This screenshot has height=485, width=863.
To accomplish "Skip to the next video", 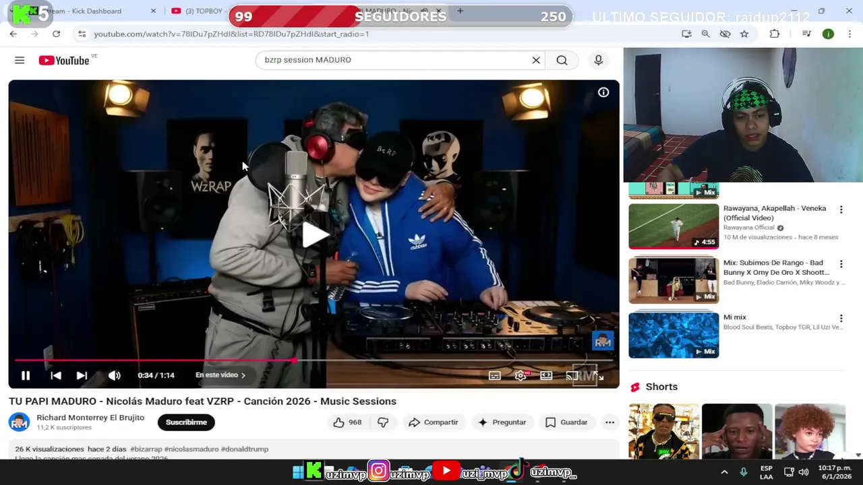I will tap(82, 375).
